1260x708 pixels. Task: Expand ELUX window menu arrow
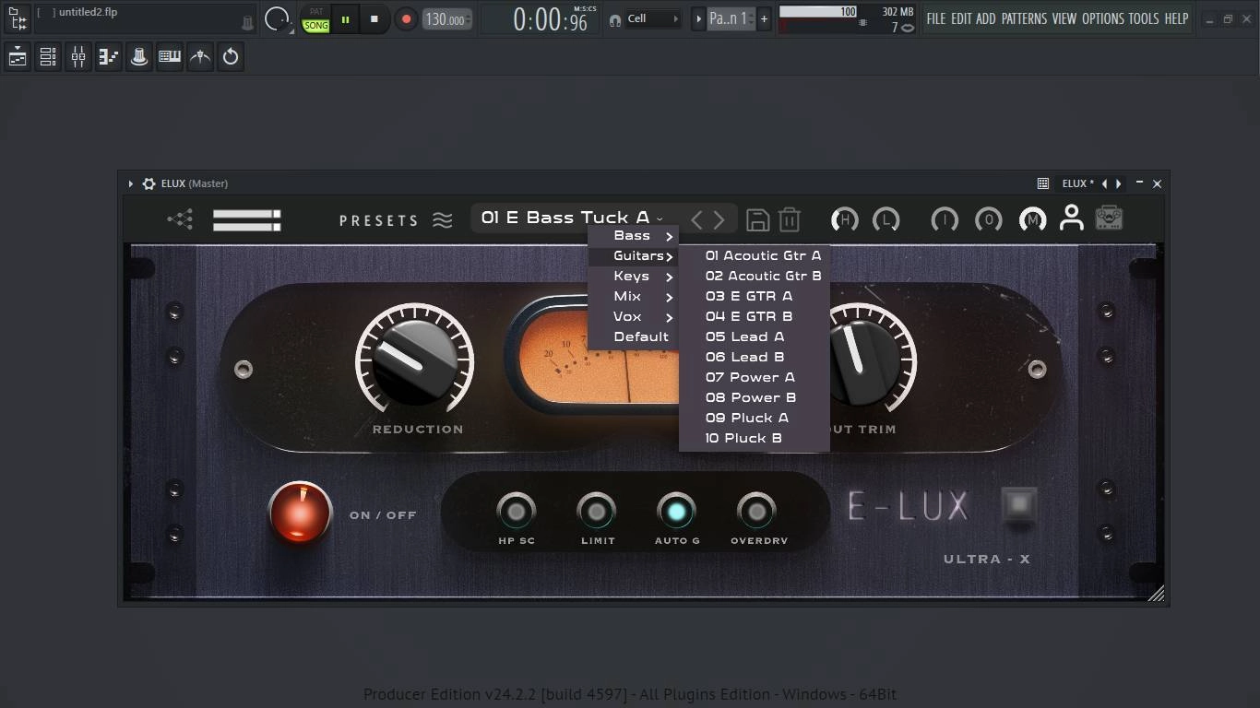[131, 183]
